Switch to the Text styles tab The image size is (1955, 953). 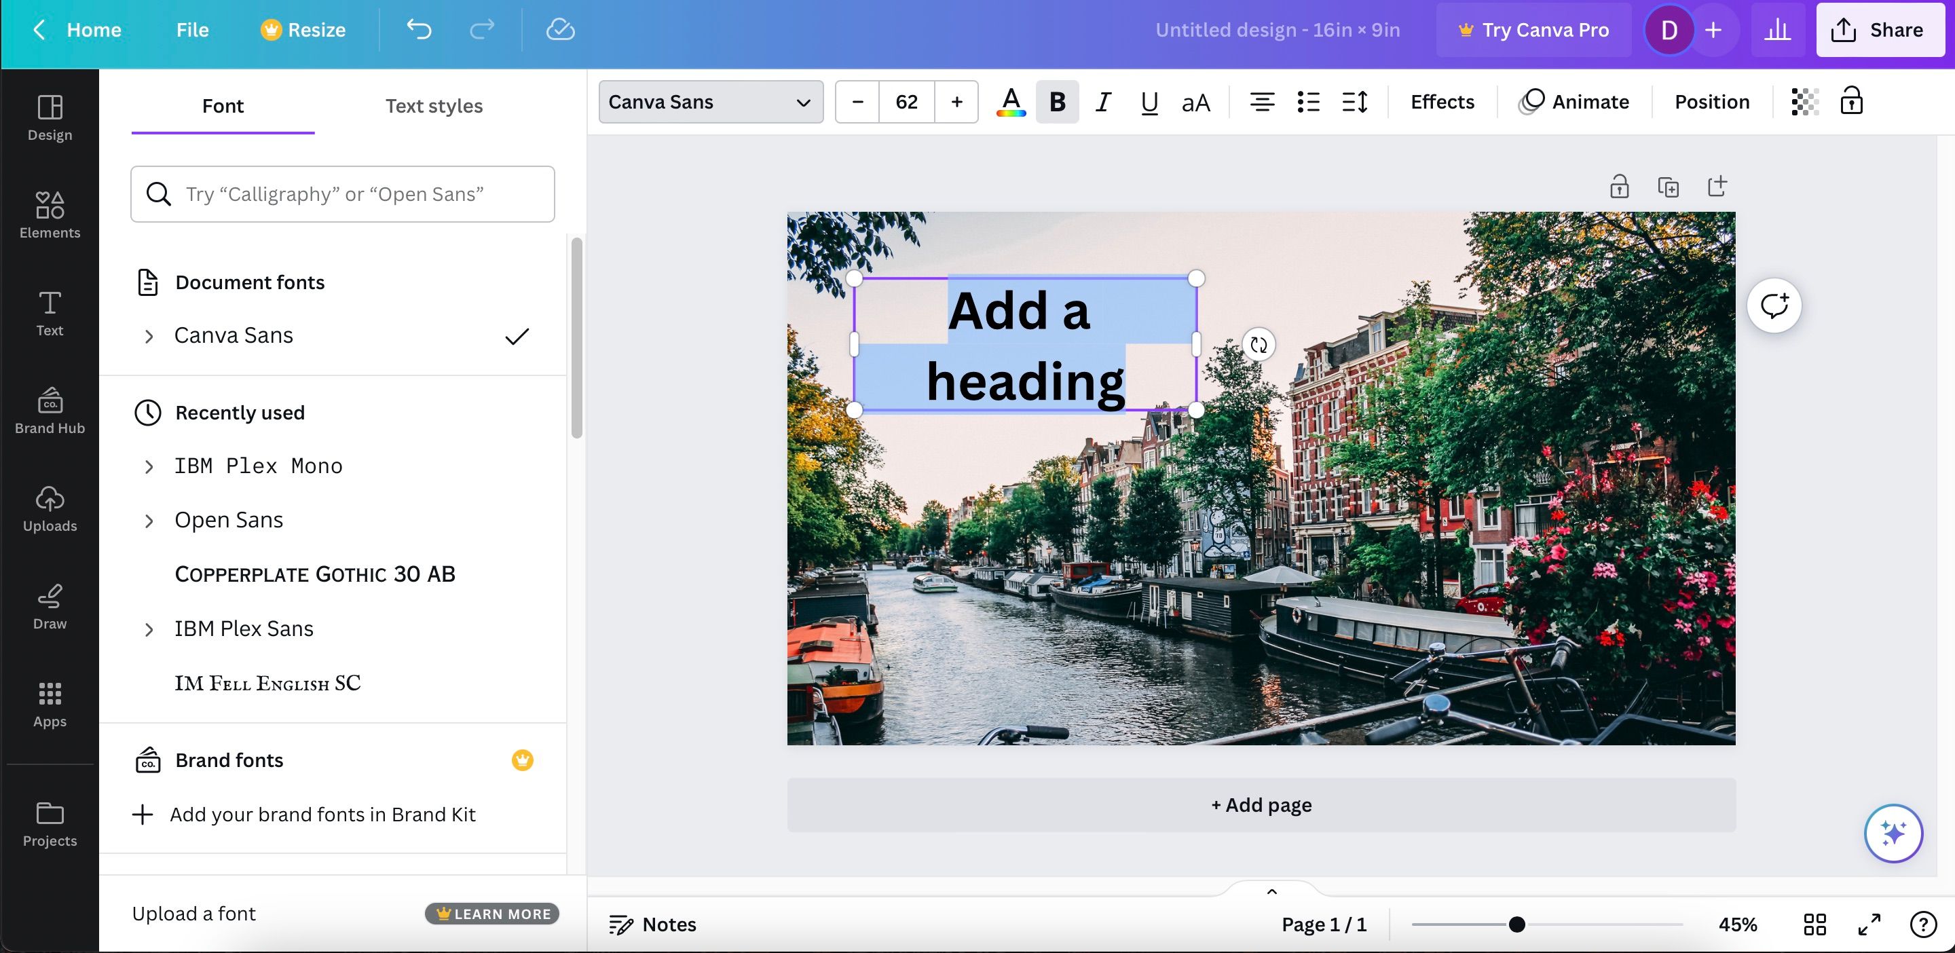pyautogui.click(x=433, y=105)
